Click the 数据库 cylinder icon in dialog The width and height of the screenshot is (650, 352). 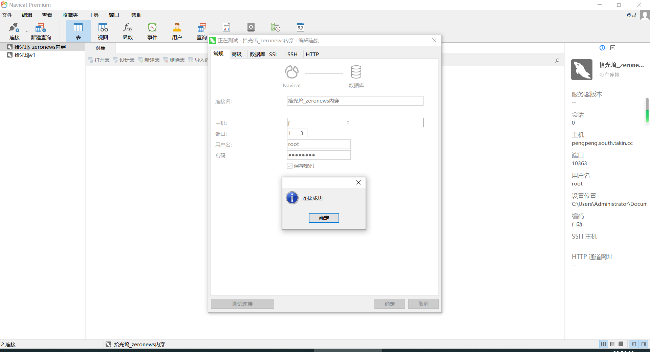(356, 72)
